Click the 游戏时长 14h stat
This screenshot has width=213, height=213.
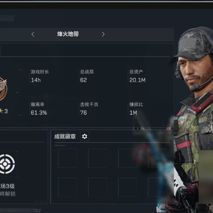click(x=40, y=76)
